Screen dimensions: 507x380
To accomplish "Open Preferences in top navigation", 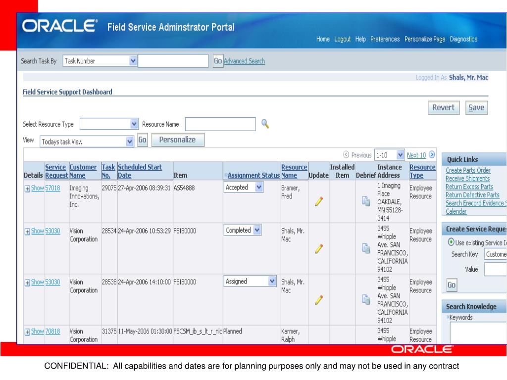I will tap(385, 39).
